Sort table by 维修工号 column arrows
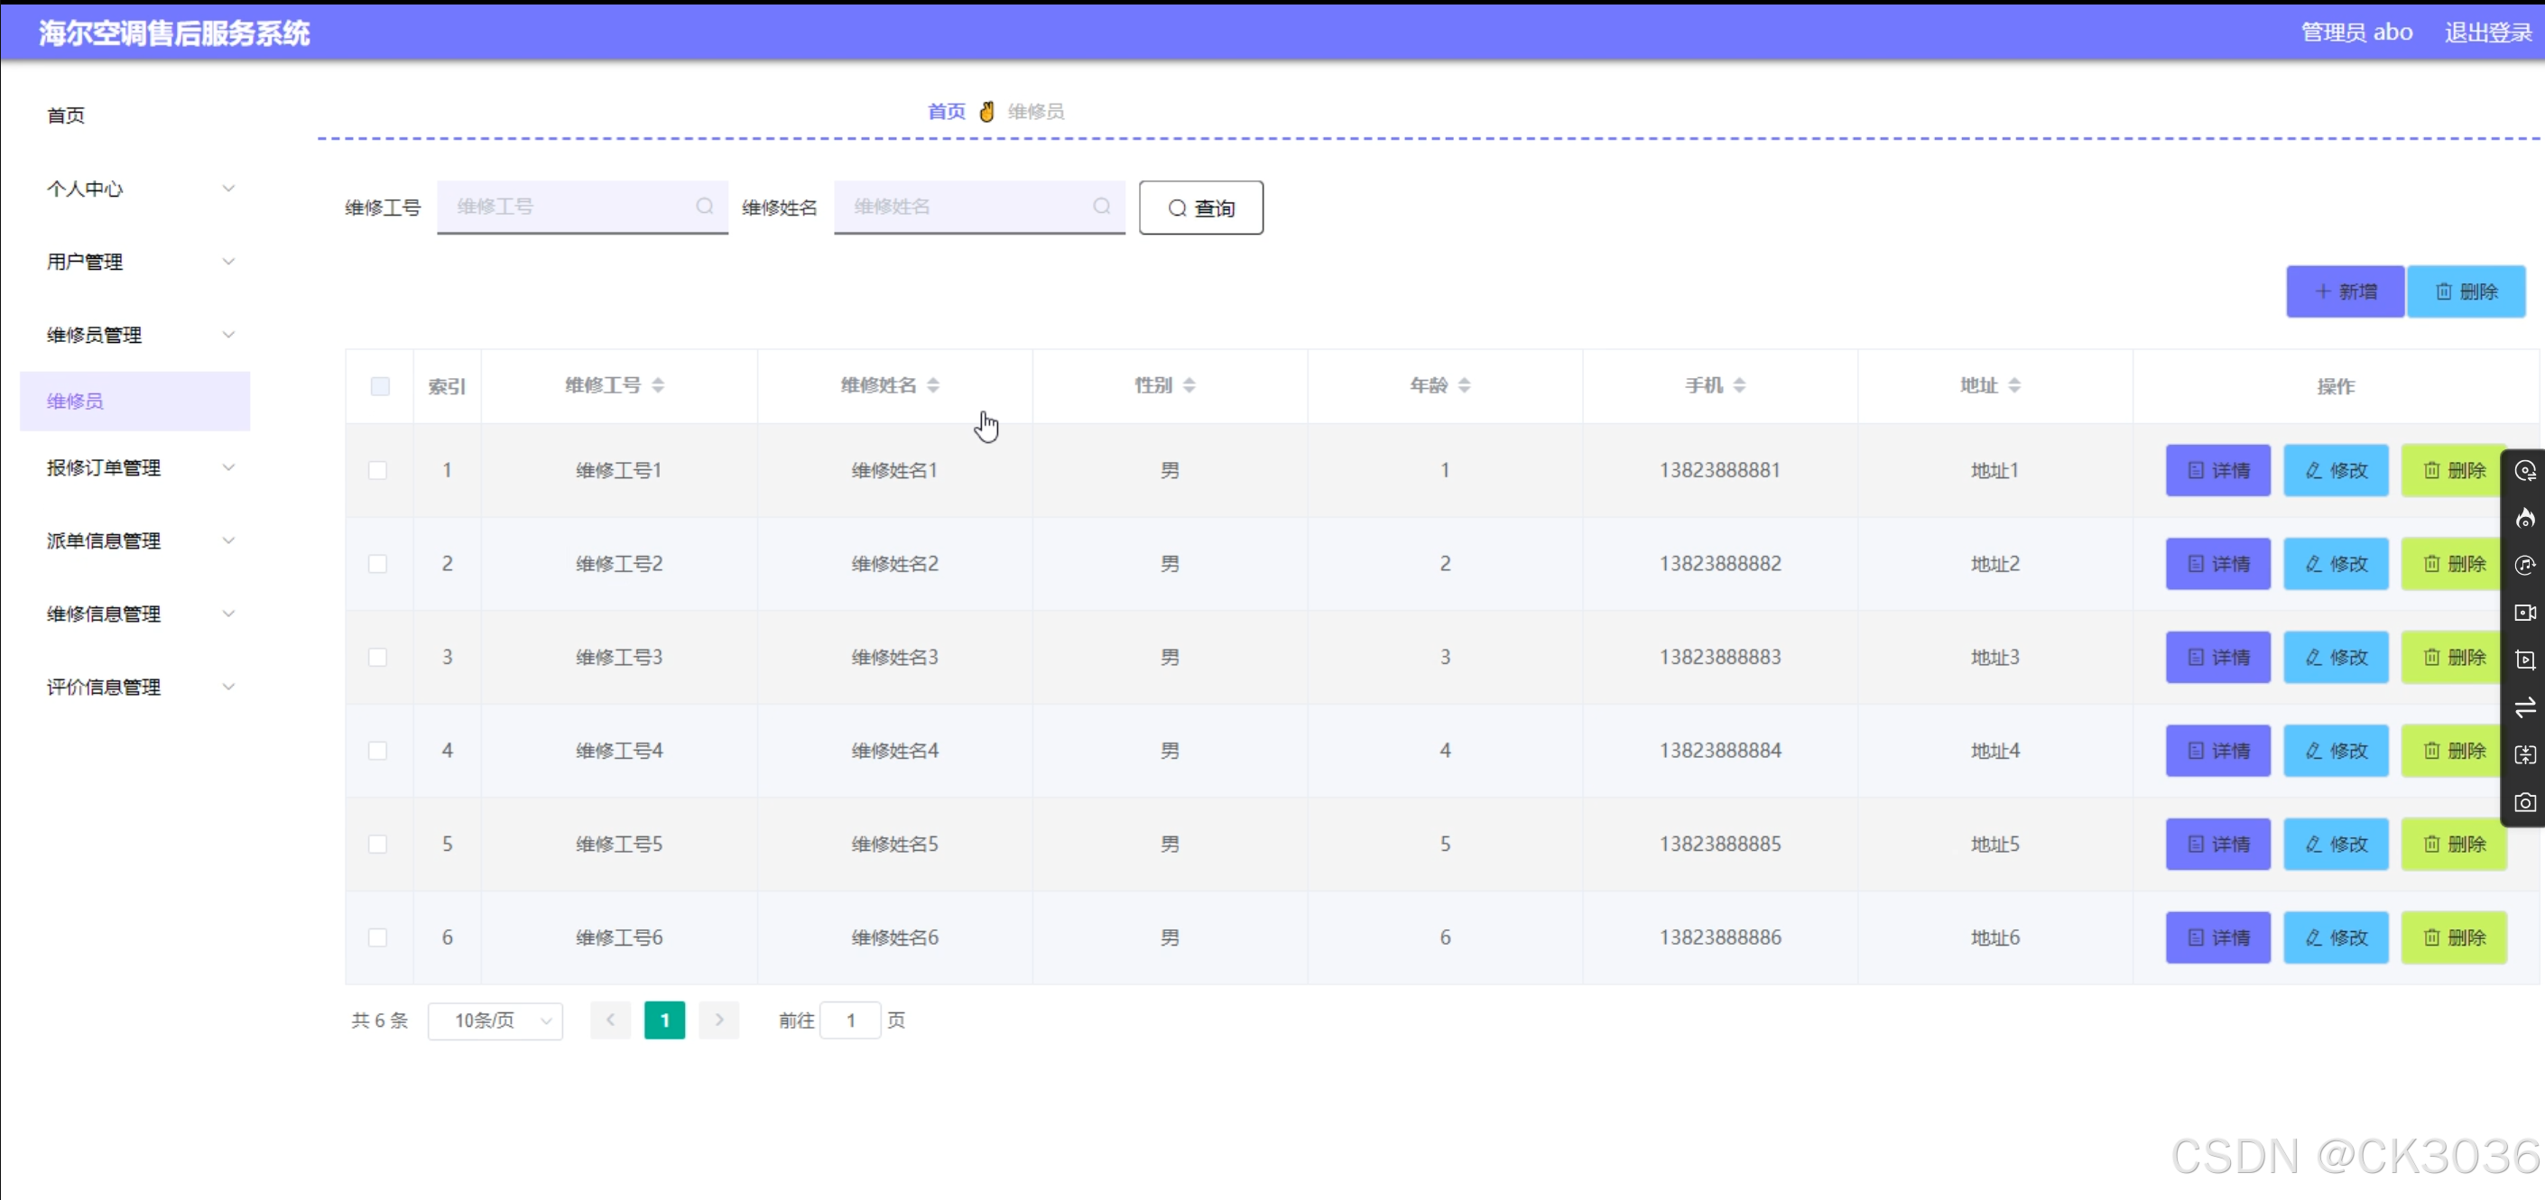This screenshot has width=2545, height=1200. 658,385
